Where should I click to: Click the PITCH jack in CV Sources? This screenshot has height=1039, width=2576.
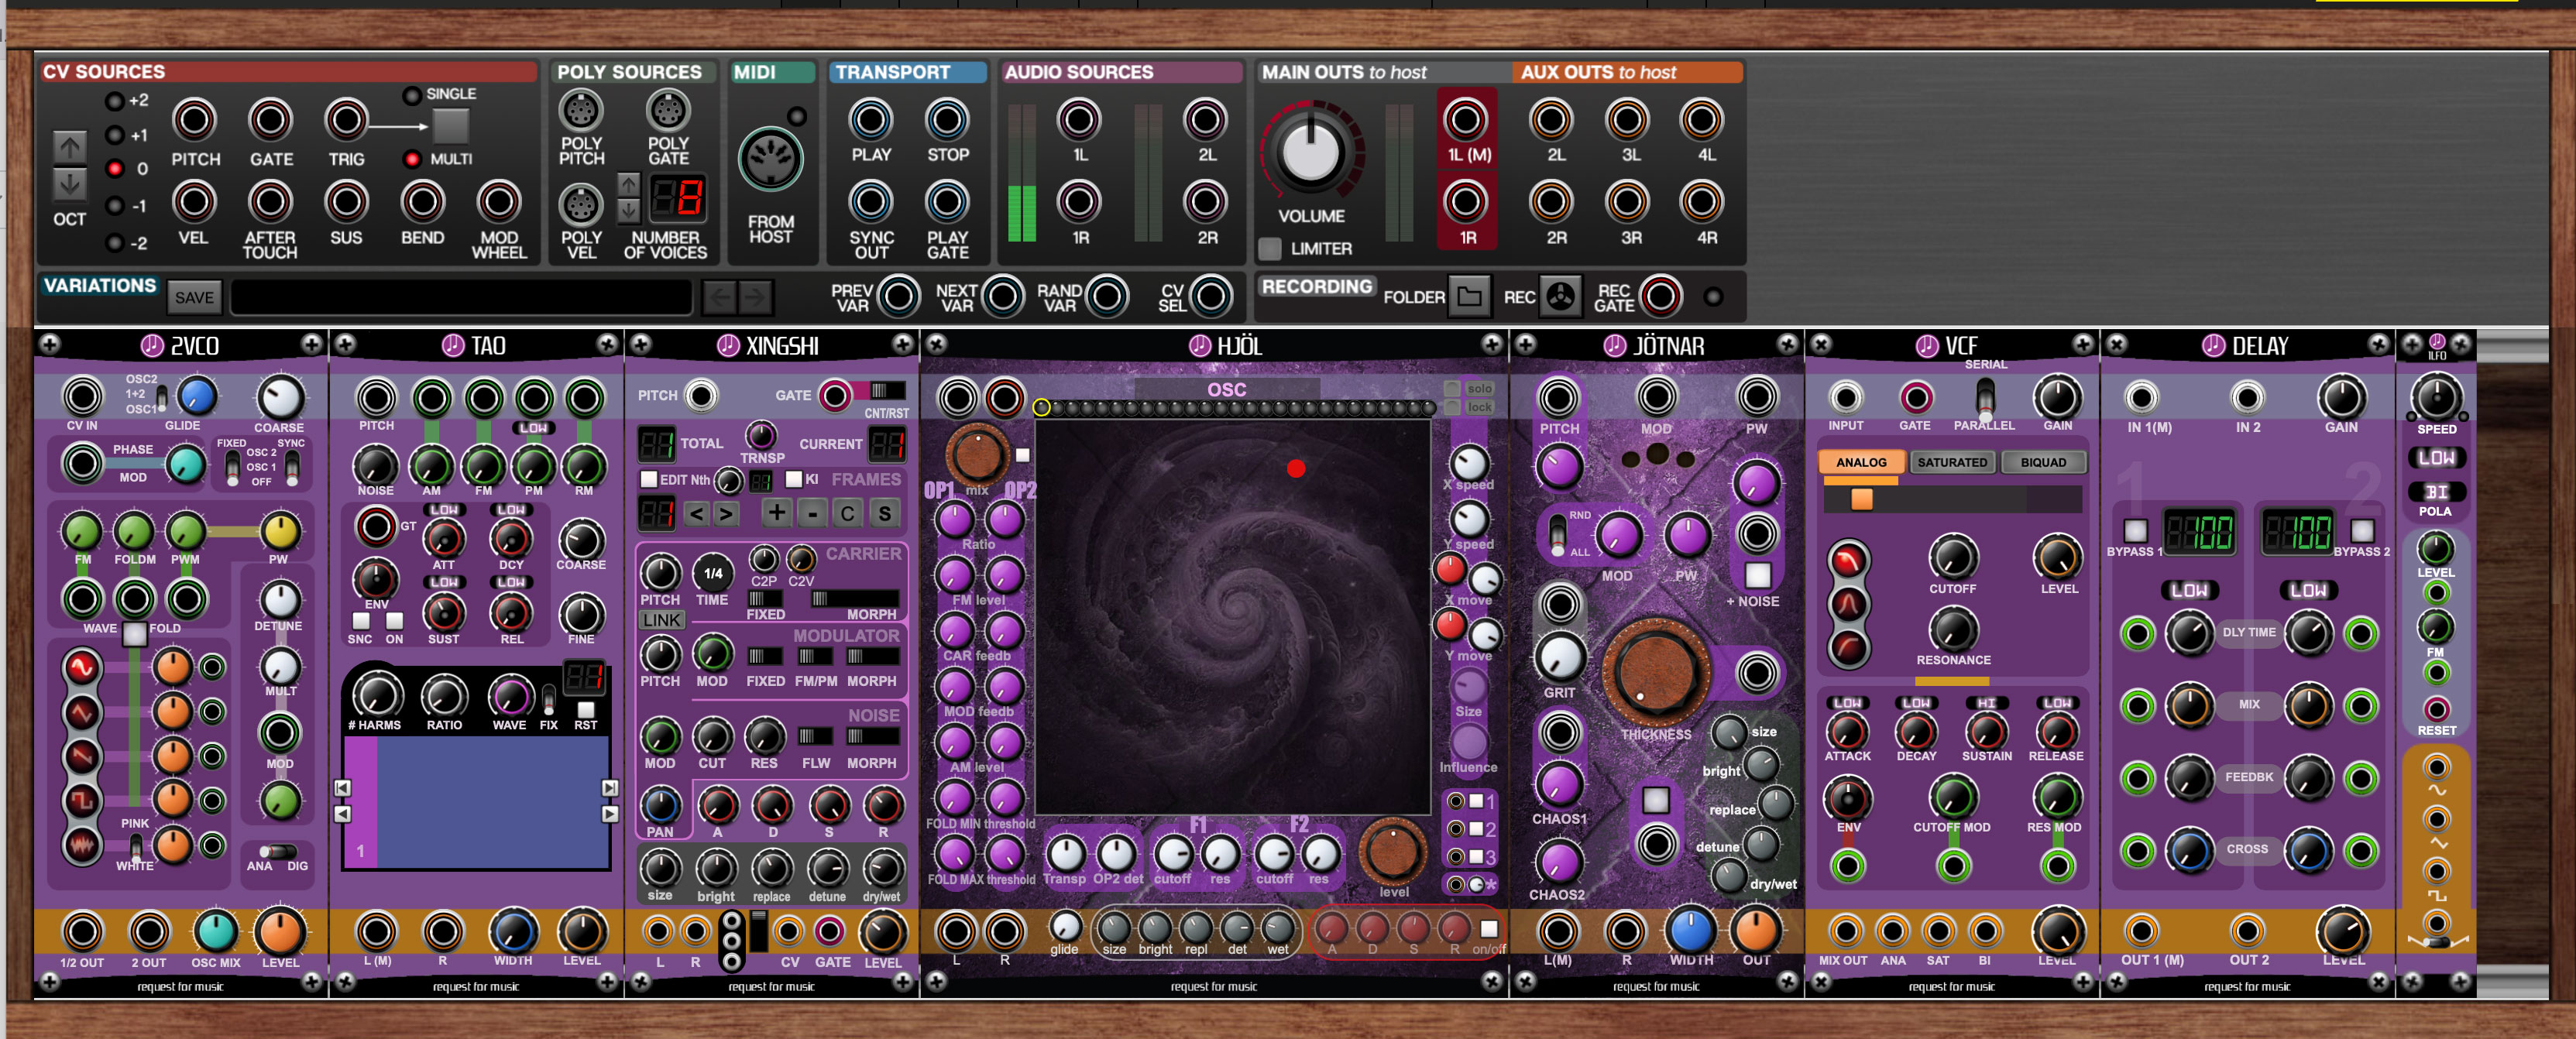(x=194, y=120)
